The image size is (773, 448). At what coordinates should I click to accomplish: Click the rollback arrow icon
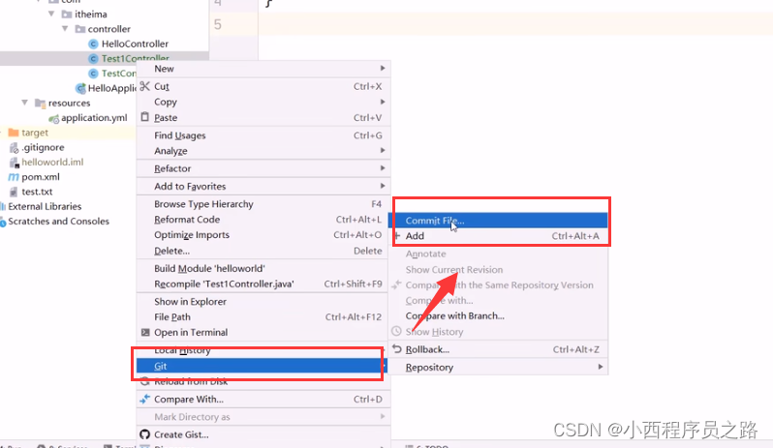[x=397, y=349]
